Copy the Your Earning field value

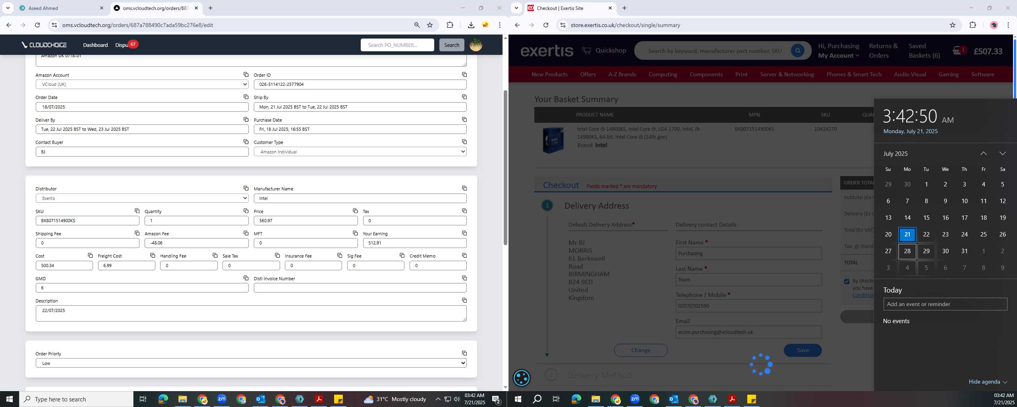point(464,233)
